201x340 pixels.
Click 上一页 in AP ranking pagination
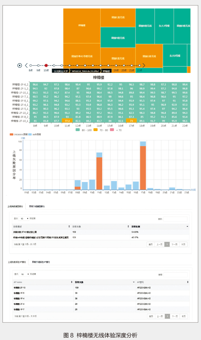[160, 316]
